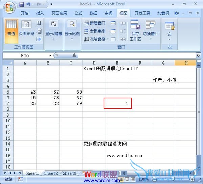Click View Side by Side icon

point(123,23)
